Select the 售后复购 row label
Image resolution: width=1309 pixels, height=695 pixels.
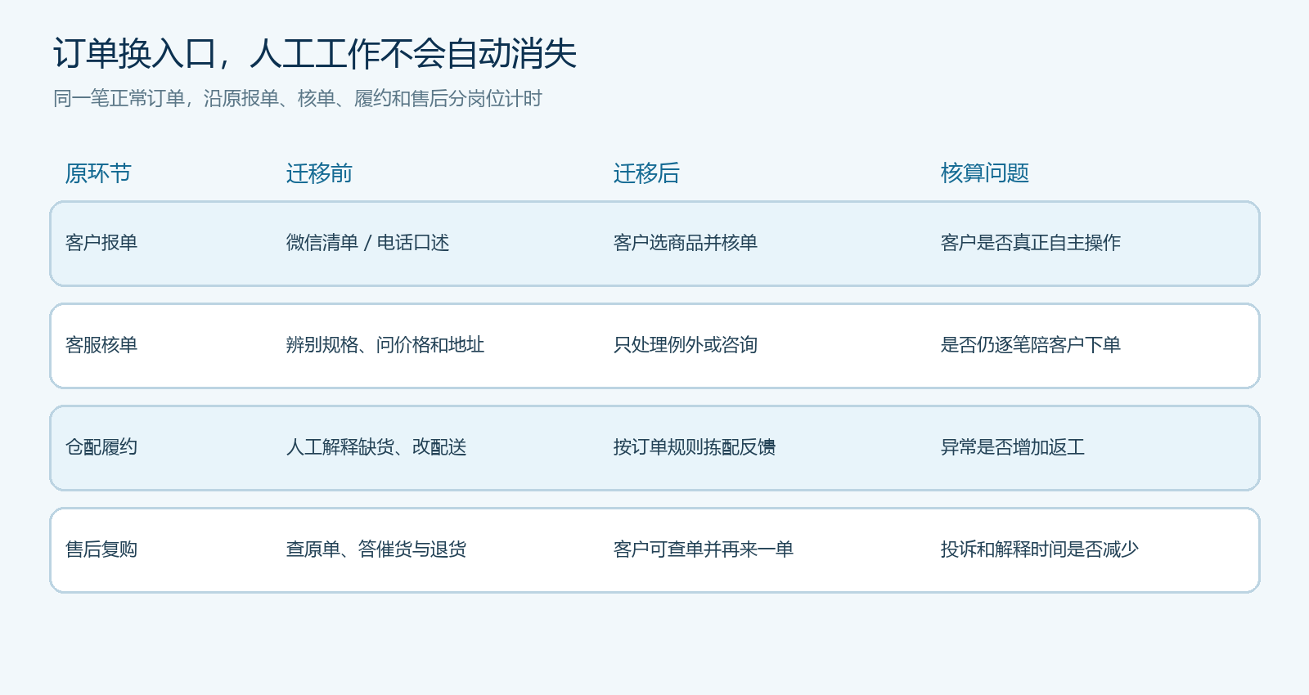click(101, 549)
